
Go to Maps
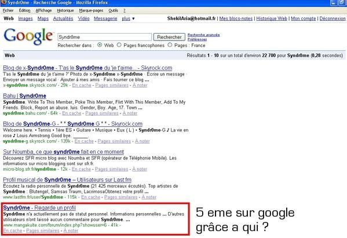[43, 19]
